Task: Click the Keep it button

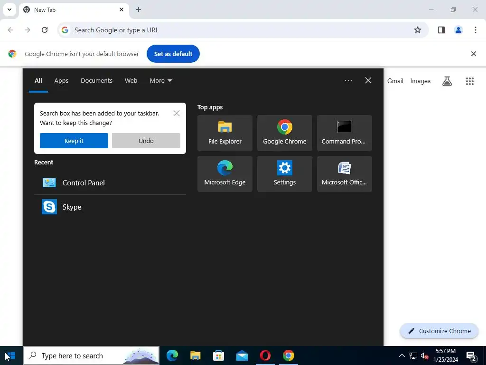Action: [74, 141]
